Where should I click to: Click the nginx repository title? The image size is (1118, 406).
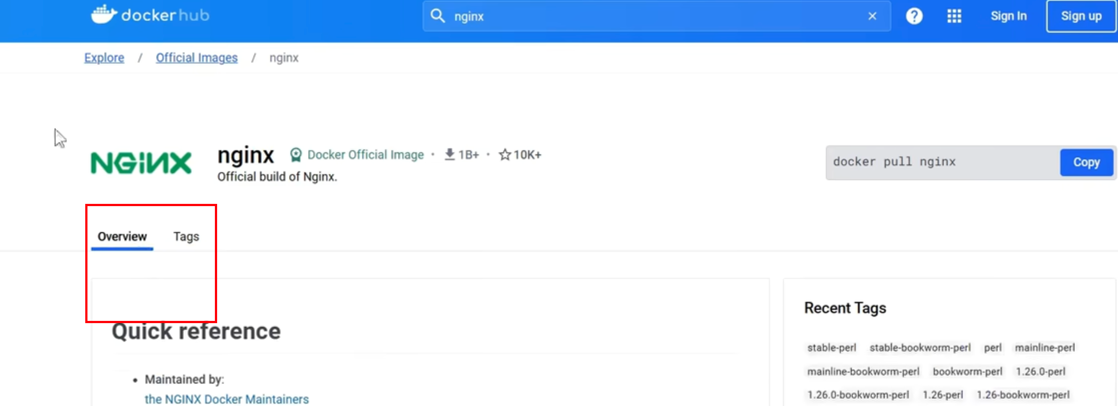(x=246, y=155)
